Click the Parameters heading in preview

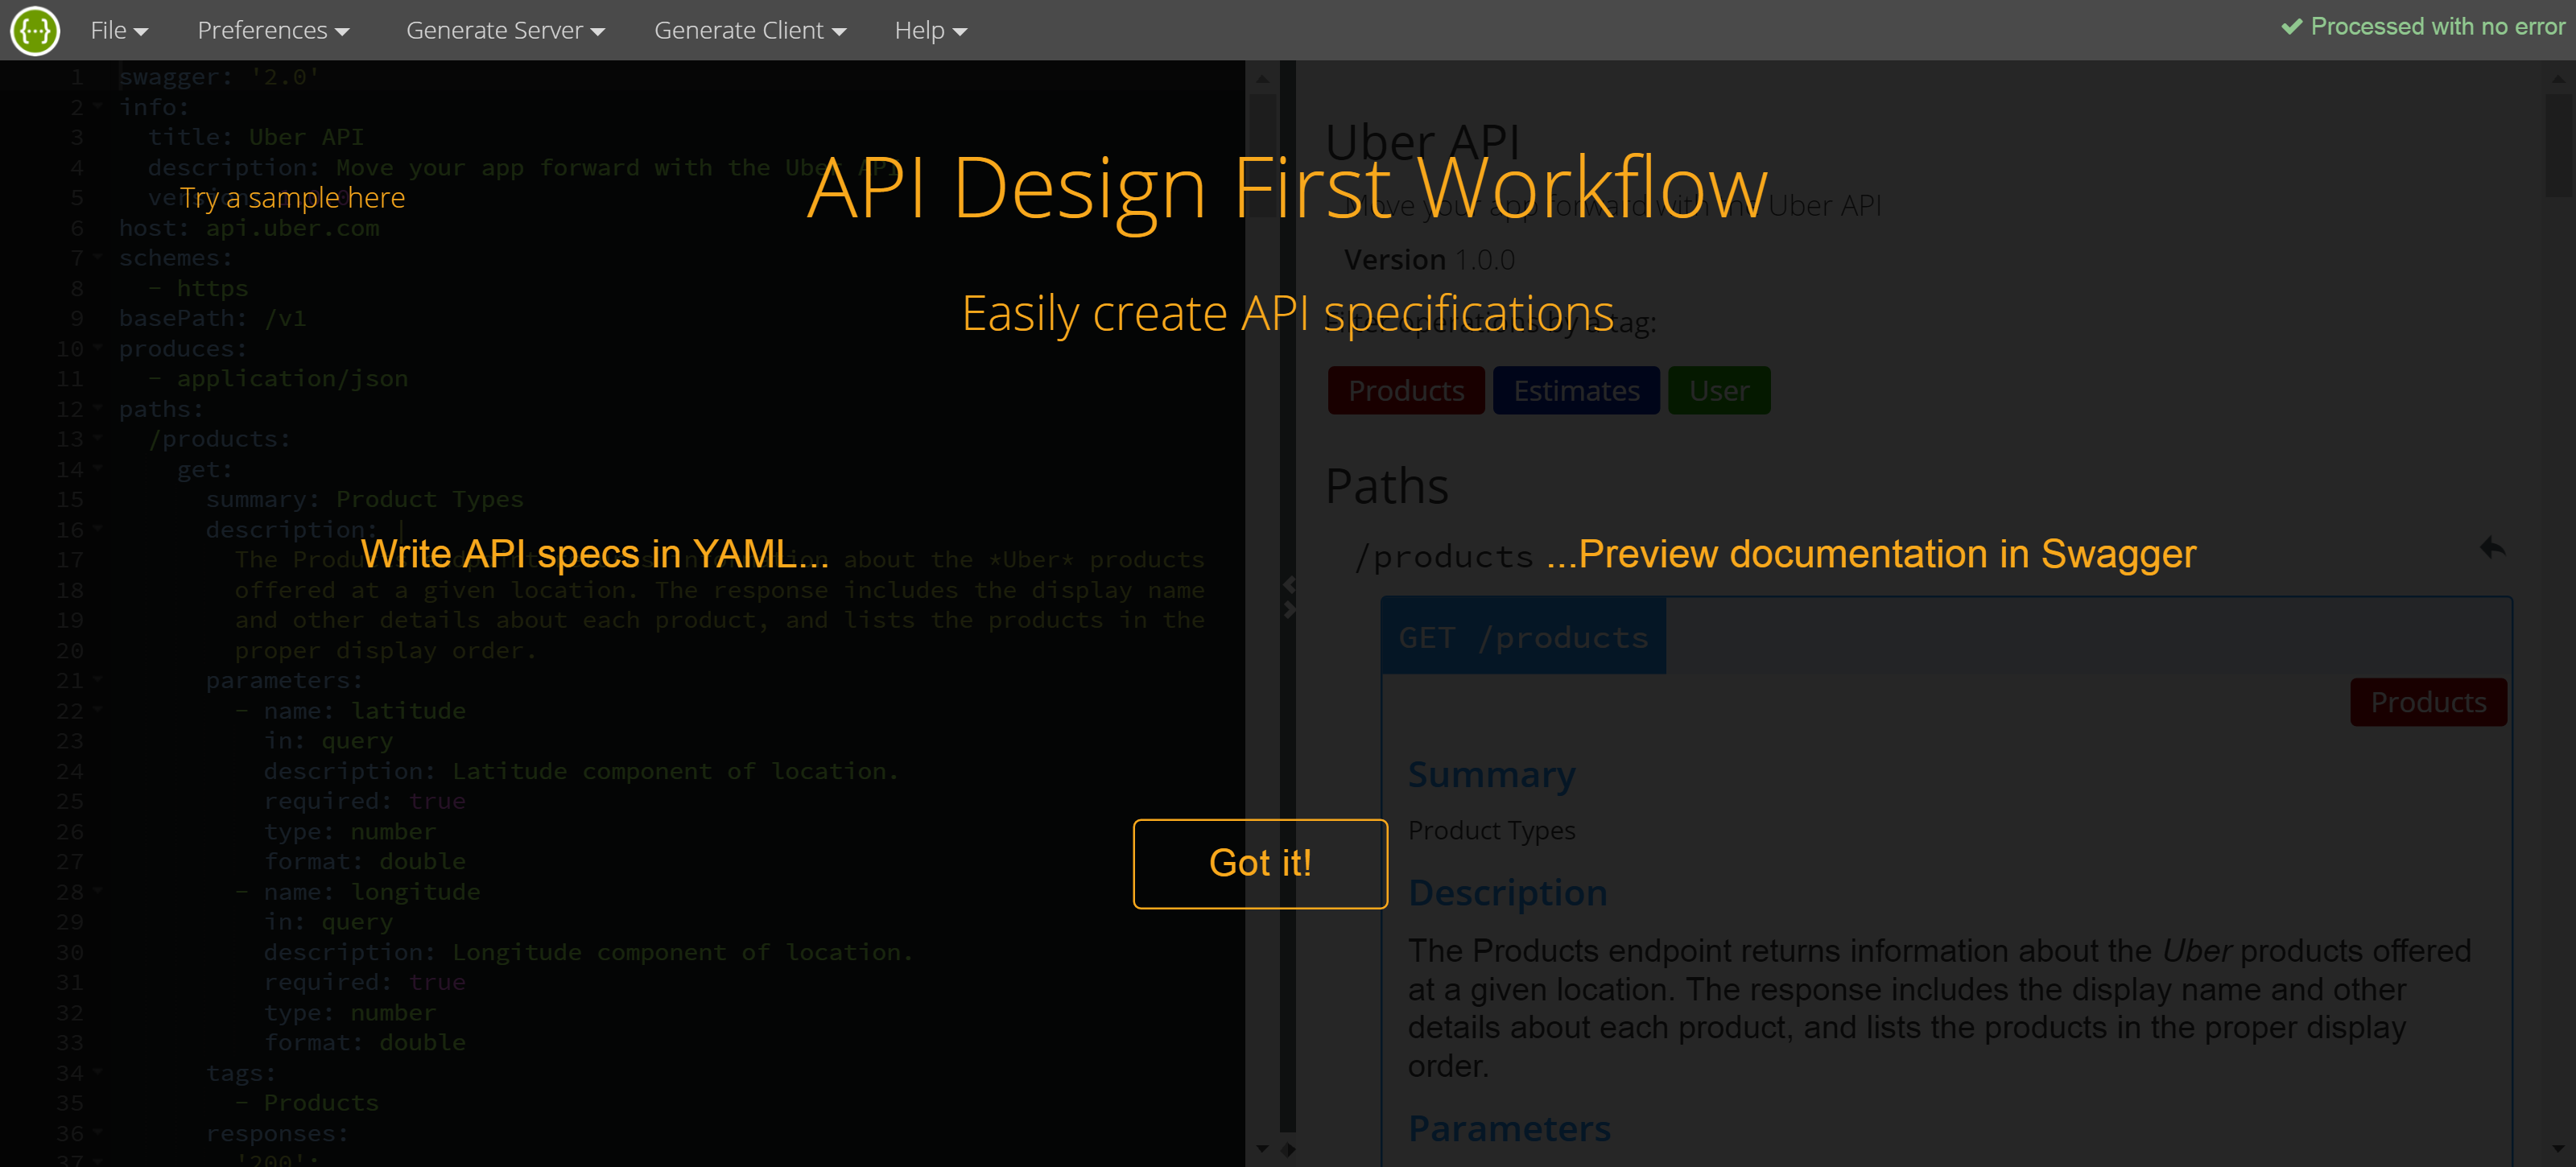point(1509,1128)
